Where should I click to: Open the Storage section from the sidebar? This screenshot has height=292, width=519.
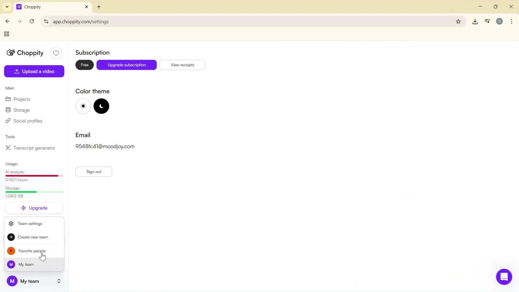click(x=21, y=110)
